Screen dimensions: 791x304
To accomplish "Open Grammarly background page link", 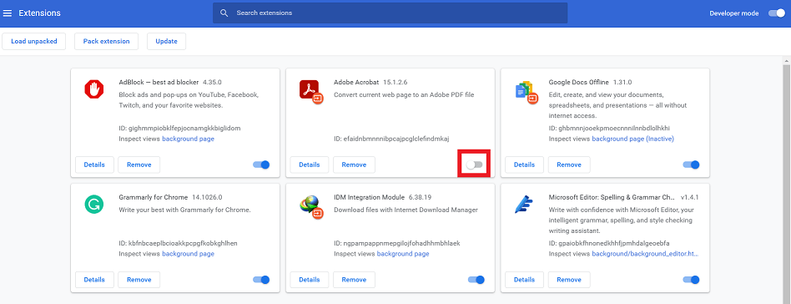I will pyautogui.click(x=189, y=254).
